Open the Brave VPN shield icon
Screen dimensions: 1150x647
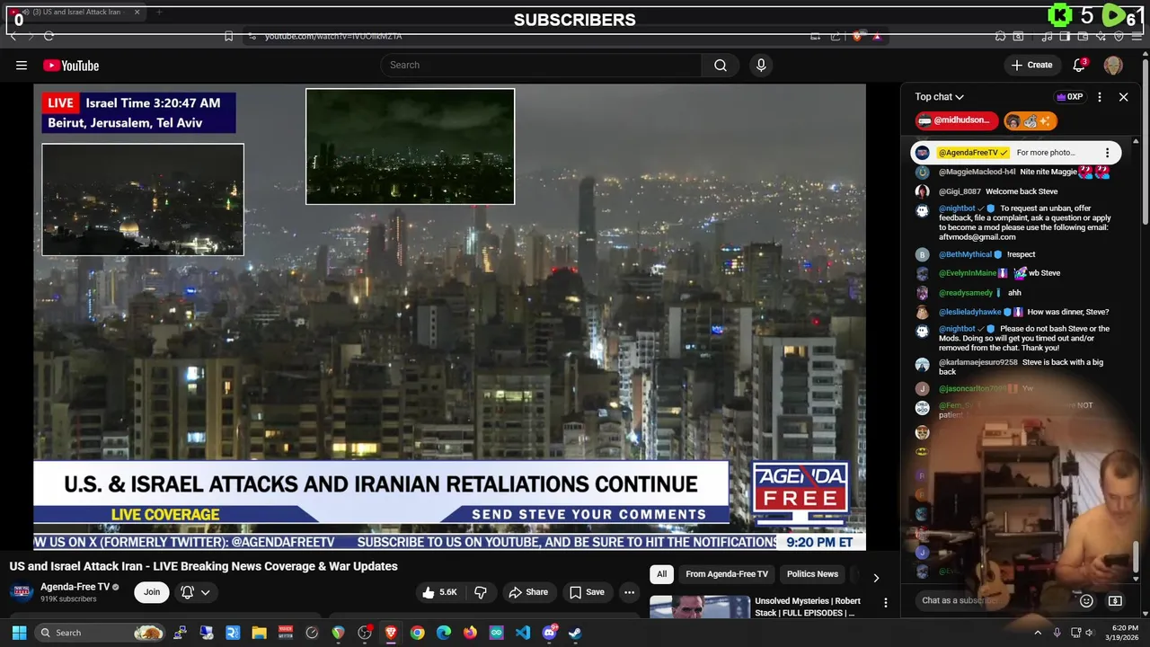tap(1119, 36)
